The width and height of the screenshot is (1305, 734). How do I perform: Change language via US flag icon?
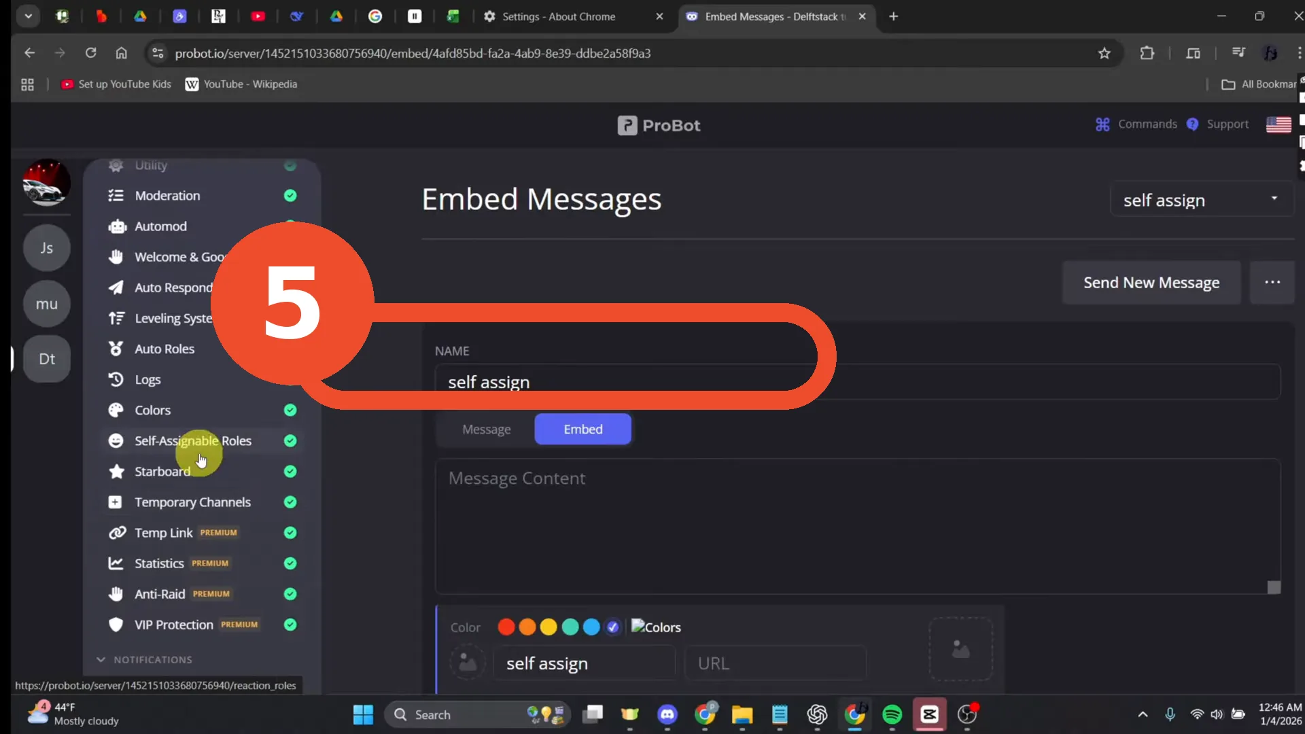click(x=1278, y=124)
